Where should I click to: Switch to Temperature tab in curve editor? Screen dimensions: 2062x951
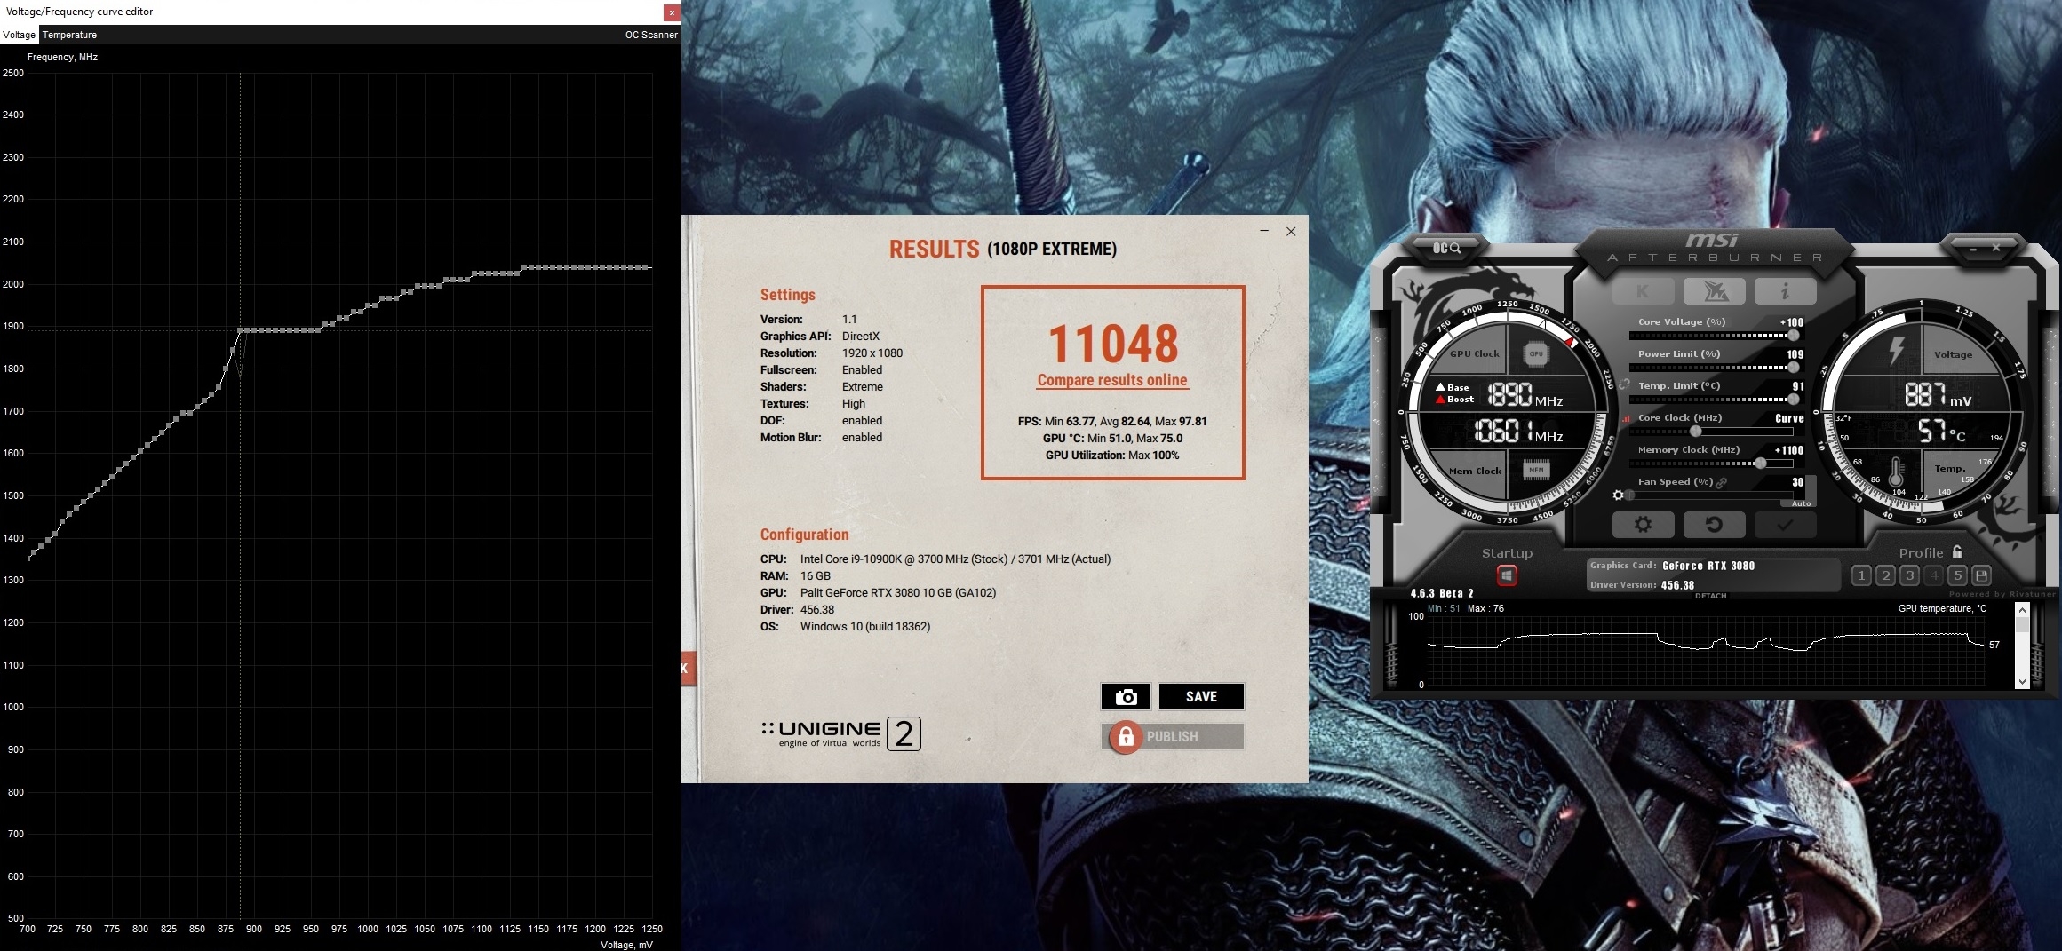tap(69, 35)
